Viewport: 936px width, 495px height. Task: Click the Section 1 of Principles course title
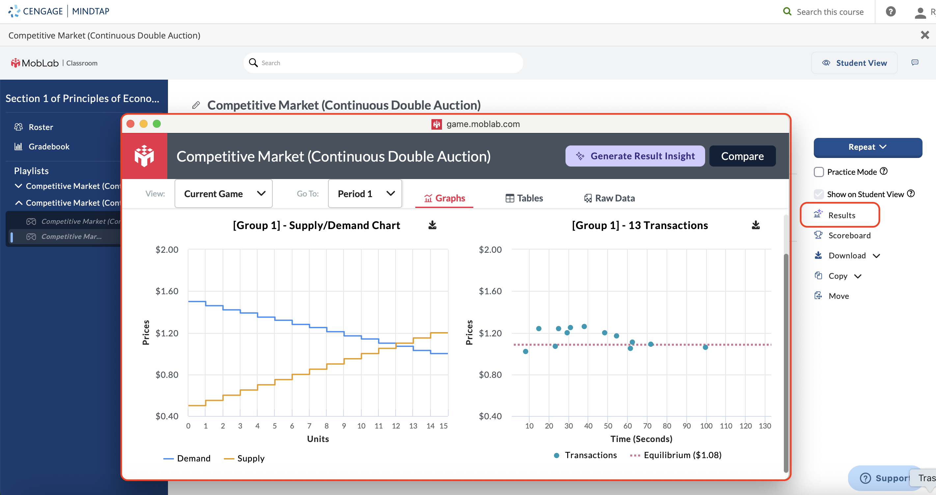pyautogui.click(x=82, y=98)
